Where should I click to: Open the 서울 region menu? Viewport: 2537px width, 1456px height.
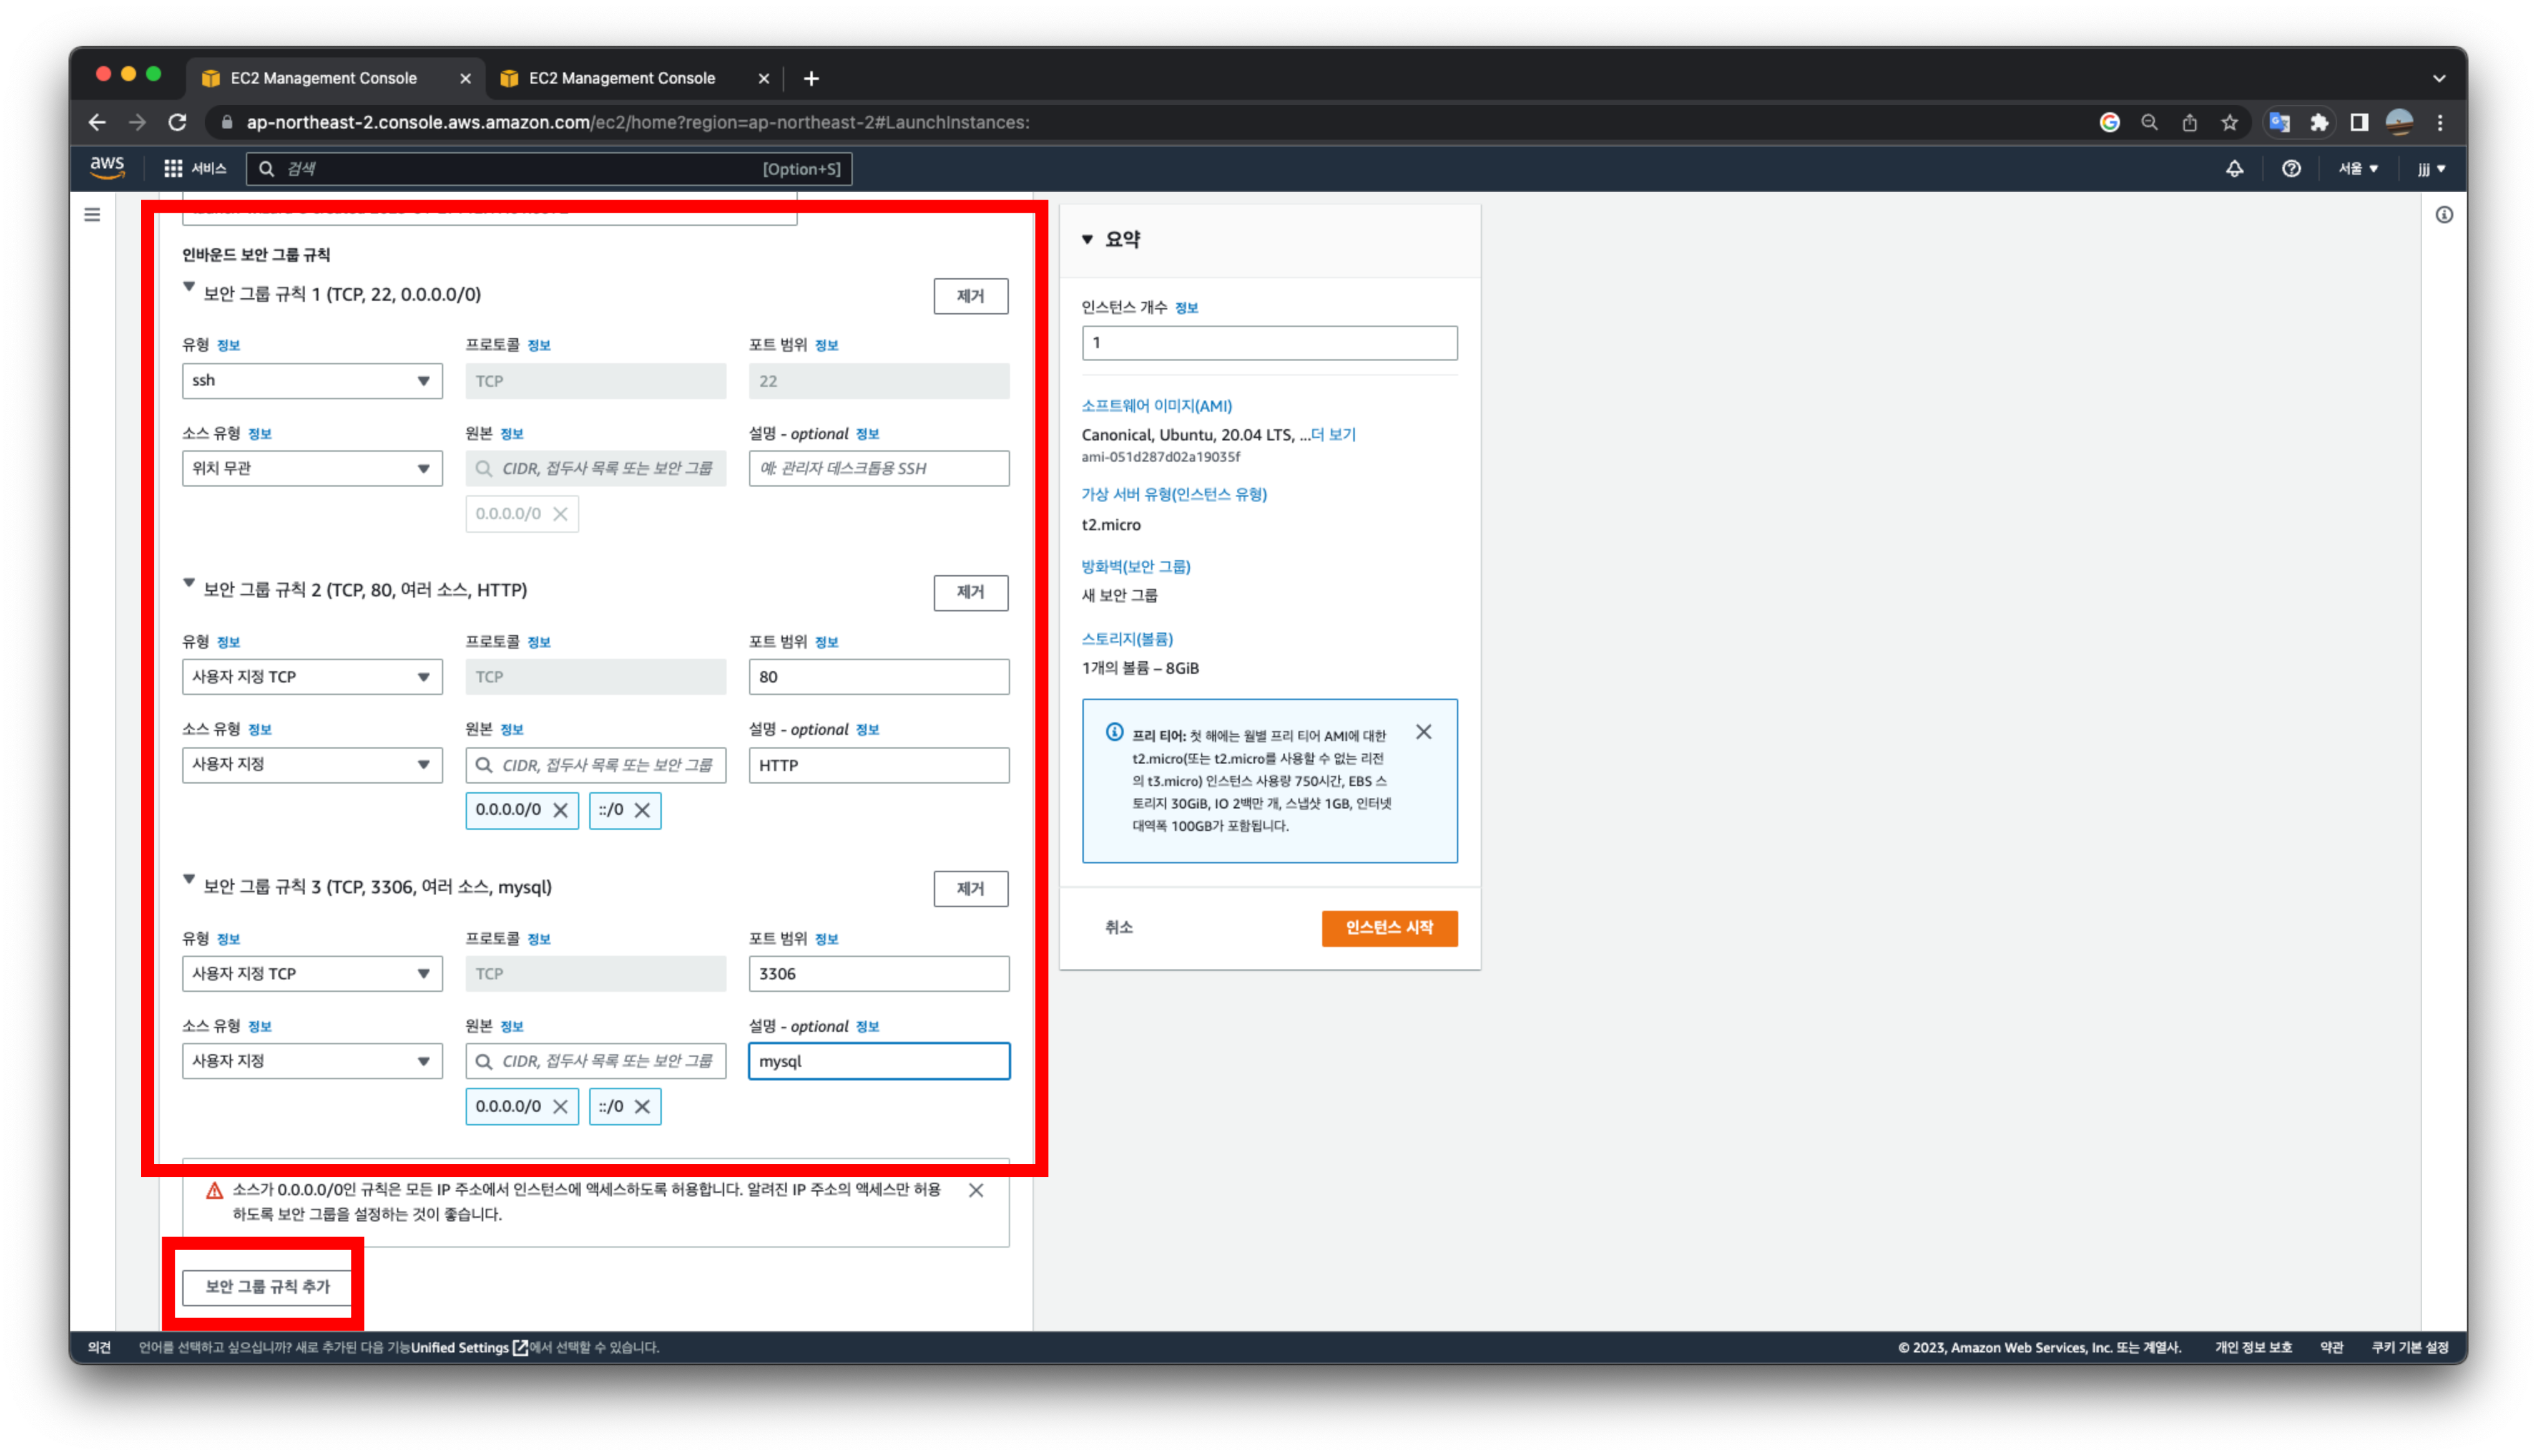[2358, 168]
